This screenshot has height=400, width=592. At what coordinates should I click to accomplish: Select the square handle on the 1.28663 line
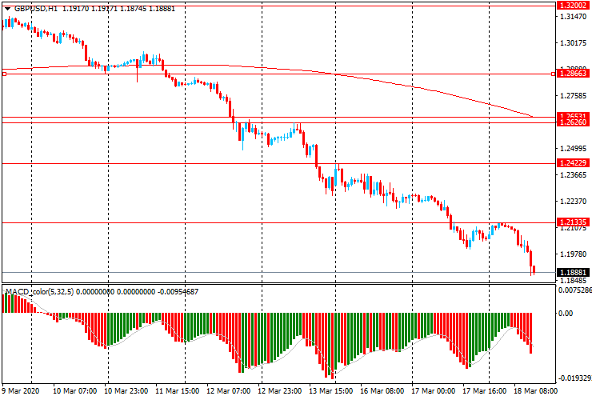pos(5,74)
